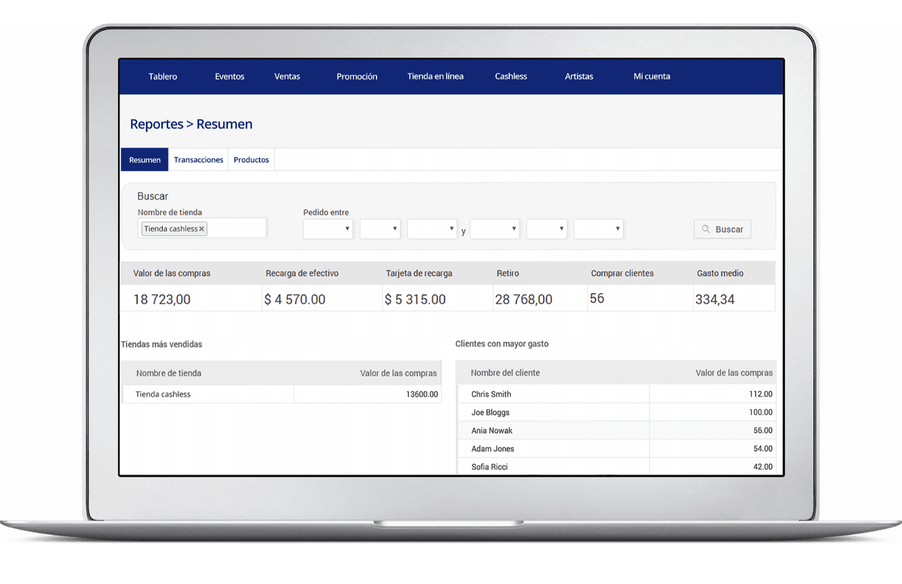Open the Artistas menu item
This screenshot has height=584, width=902.
[579, 77]
